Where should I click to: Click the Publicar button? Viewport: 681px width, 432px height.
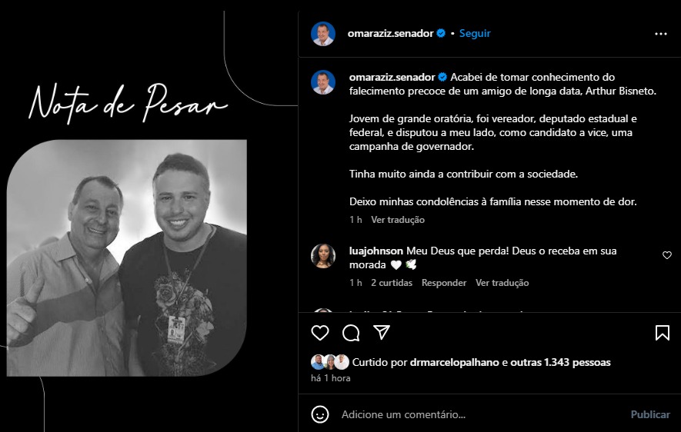tap(650, 414)
